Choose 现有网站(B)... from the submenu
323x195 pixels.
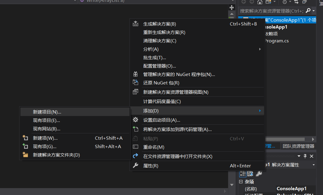pos(75,129)
